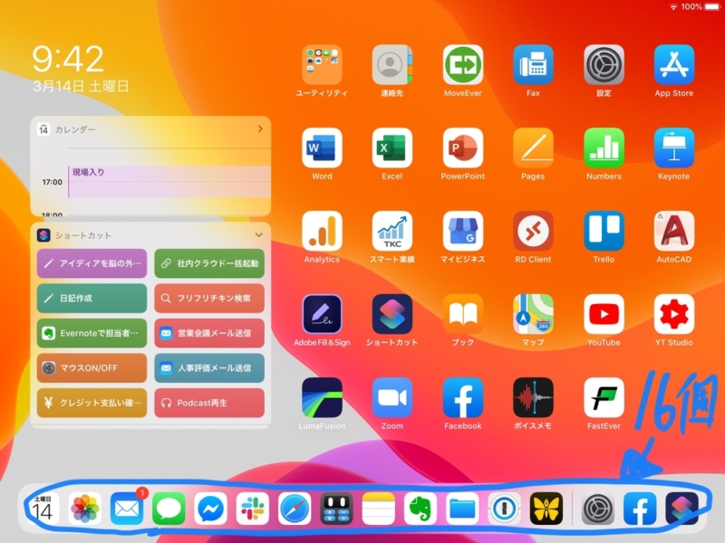Run the 人事評価メール送信 shortcut
Viewport: 725px width, 543px height.
(x=209, y=368)
